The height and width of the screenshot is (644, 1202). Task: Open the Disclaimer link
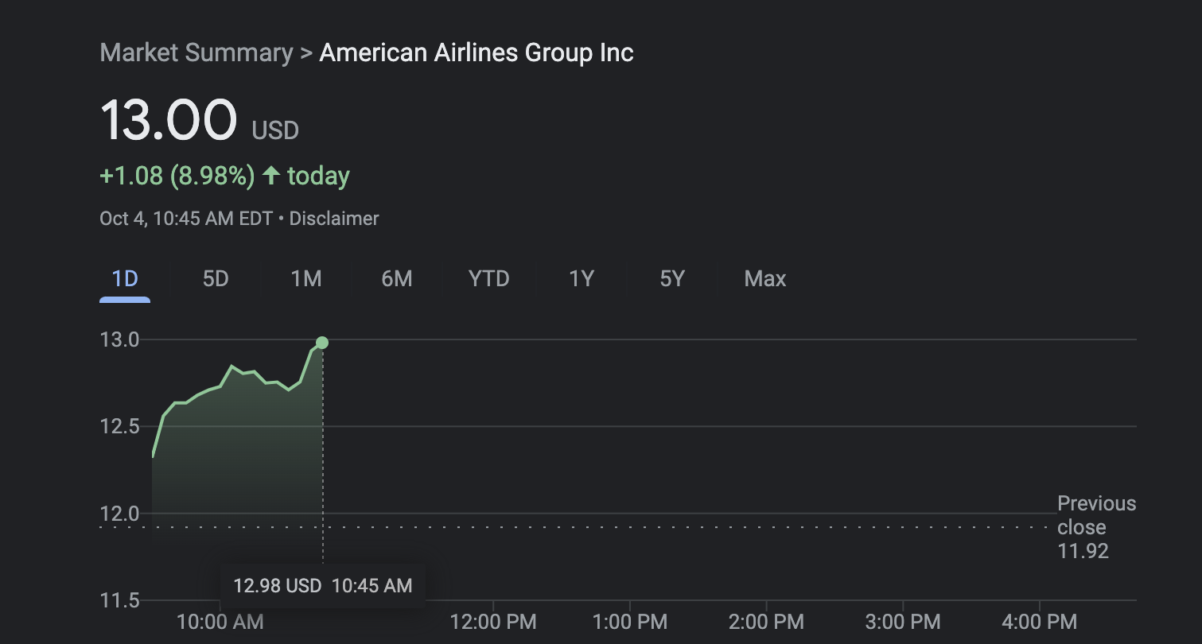(334, 219)
